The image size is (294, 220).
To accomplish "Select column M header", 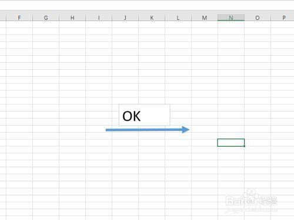I will point(205,18).
